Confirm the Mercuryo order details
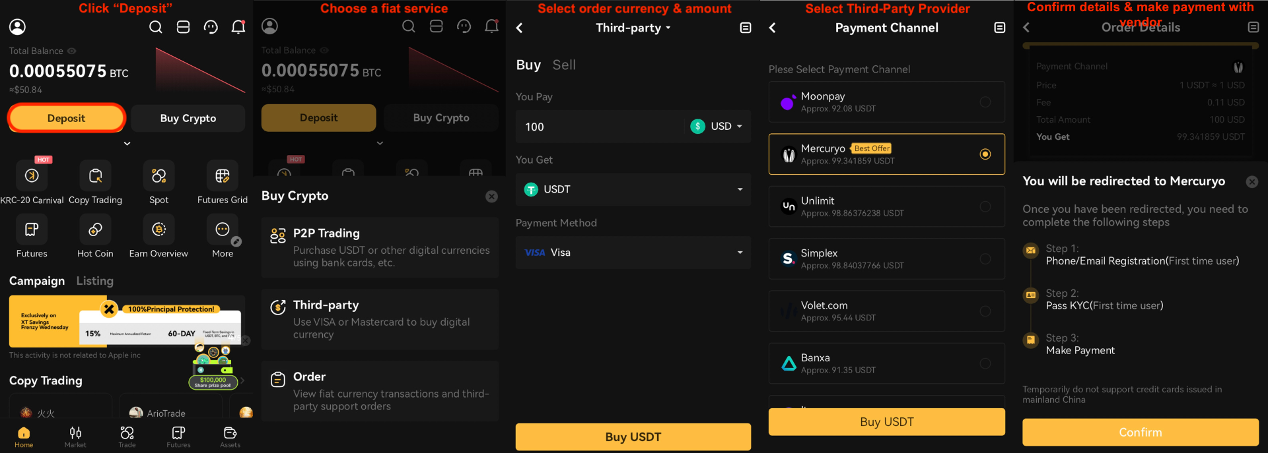Viewport: 1268px width, 453px height. coord(1140,432)
